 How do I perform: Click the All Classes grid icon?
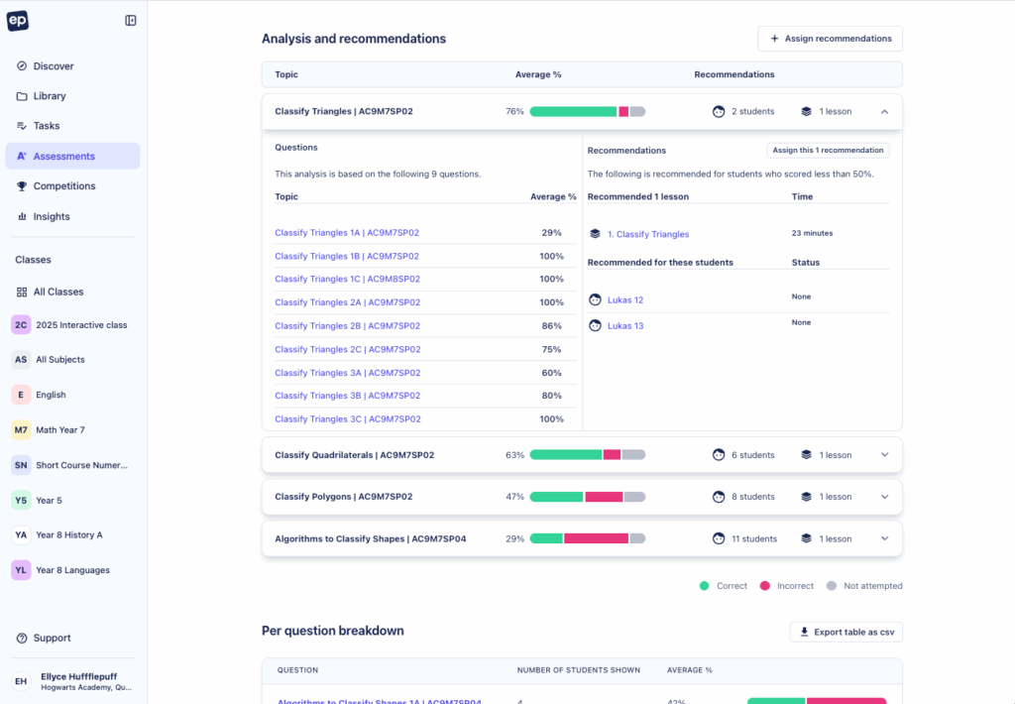click(x=22, y=293)
